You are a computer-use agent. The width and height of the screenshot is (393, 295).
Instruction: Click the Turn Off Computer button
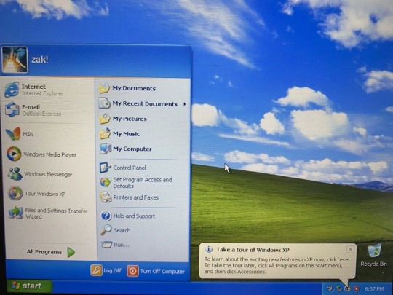[156, 271]
